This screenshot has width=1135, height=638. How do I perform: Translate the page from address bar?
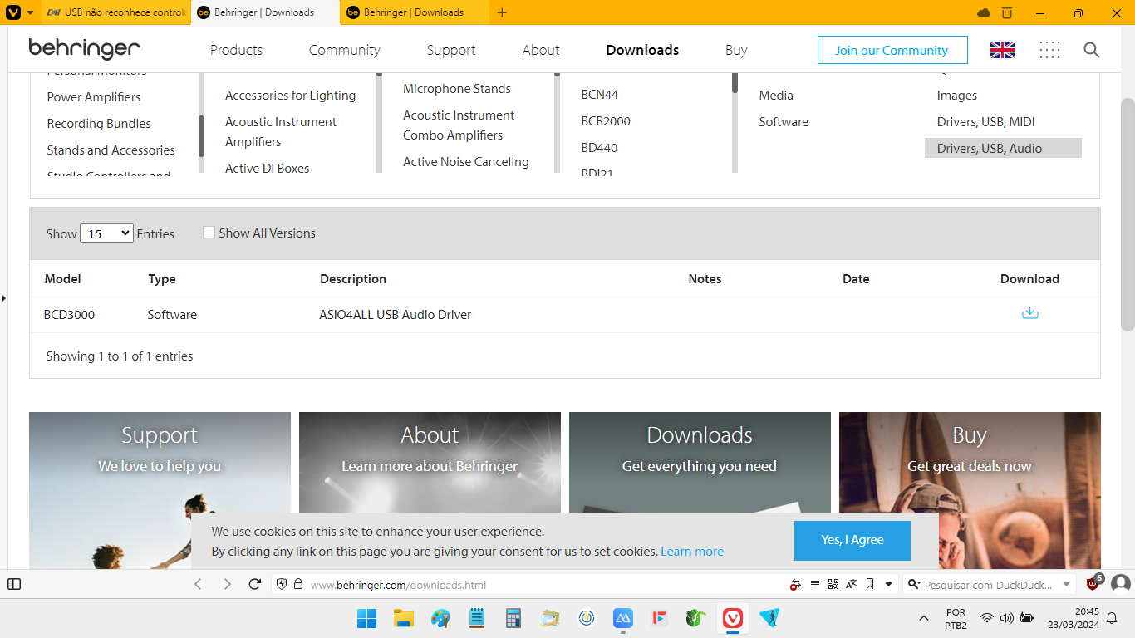tap(852, 584)
